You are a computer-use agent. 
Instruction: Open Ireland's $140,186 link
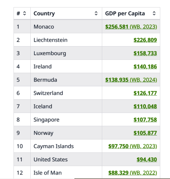pyautogui.click(x=145, y=66)
